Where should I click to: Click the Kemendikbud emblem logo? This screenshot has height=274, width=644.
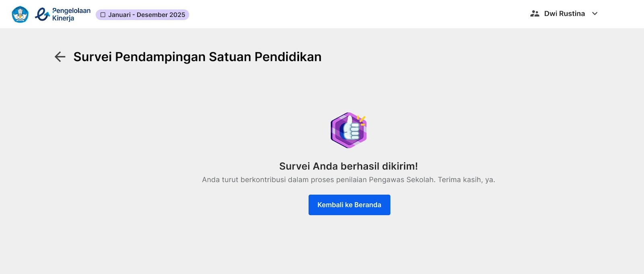point(20,14)
